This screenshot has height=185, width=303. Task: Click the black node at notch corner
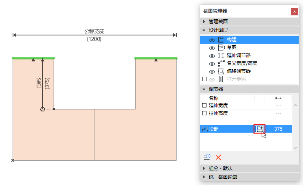click(54, 109)
